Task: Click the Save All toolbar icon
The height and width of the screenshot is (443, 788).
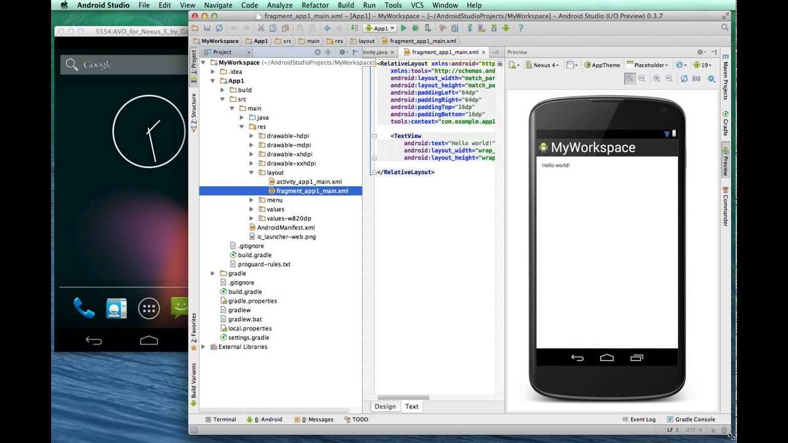Action: click(207, 28)
